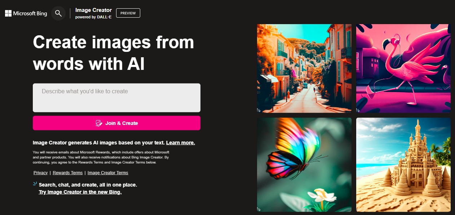Open the Rewards Terms link
This screenshot has width=455, height=215.
68,173
